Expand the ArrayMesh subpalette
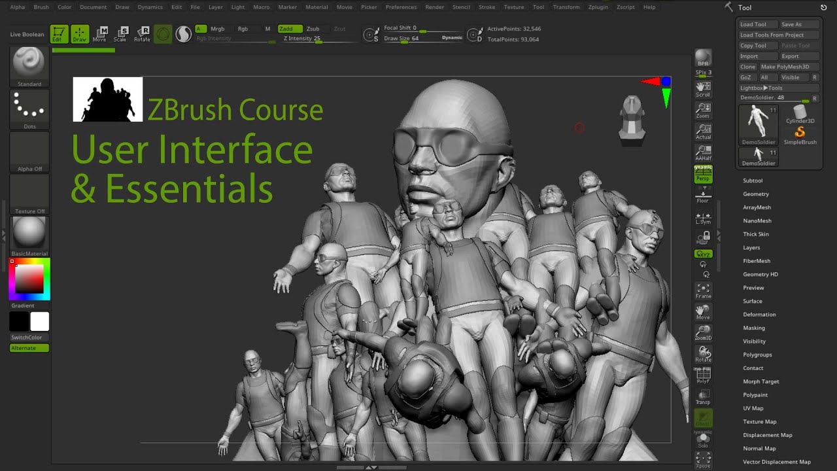The width and height of the screenshot is (837, 471). tap(757, 207)
